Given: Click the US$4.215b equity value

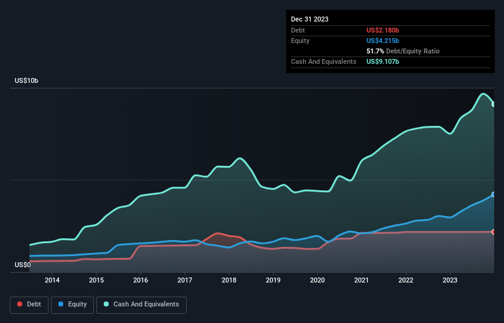Looking at the screenshot, I should (382, 41).
